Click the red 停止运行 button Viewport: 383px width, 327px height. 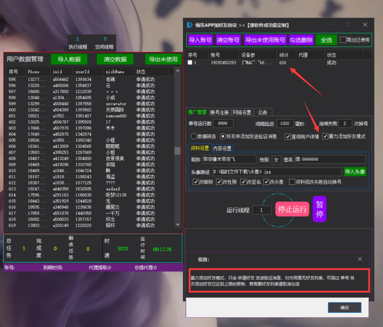coord(292,209)
